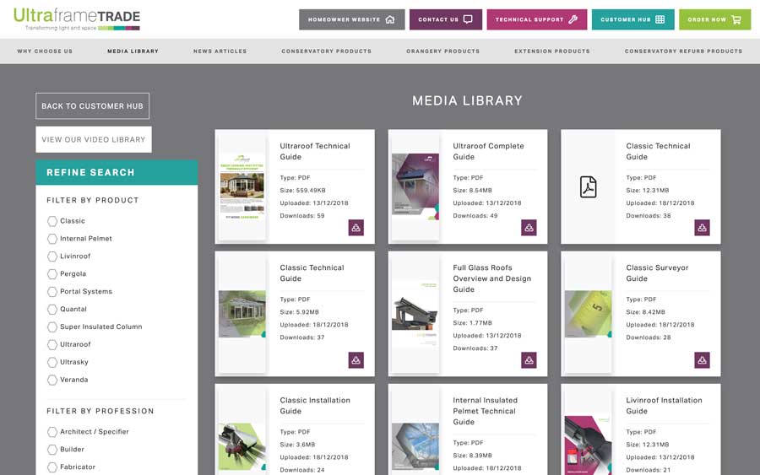Image resolution: width=760 pixels, height=475 pixels.
Task: Click Back to Customer Hub button
Action: (x=92, y=106)
